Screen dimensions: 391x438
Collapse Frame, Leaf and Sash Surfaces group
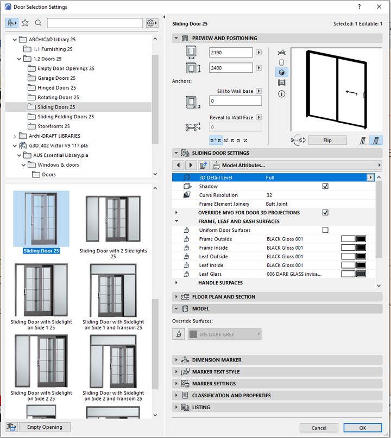point(176,221)
